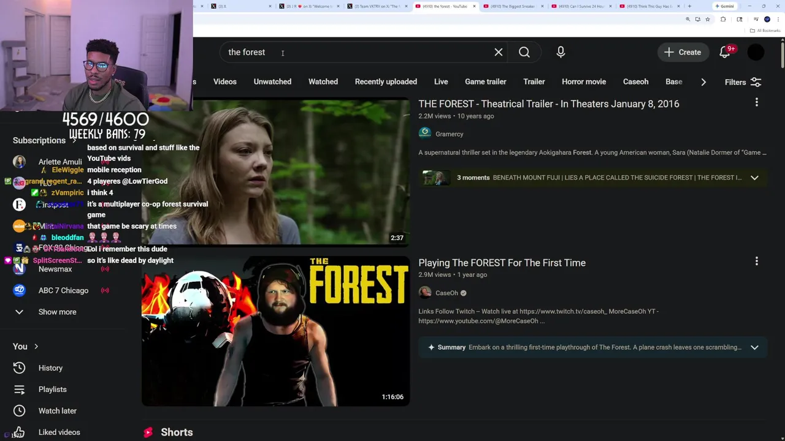Image resolution: width=785 pixels, height=441 pixels.
Task: Open the Filters panel
Action: (743, 82)
